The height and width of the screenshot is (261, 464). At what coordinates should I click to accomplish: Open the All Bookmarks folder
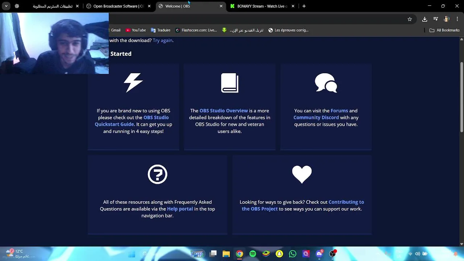(444, 30)
